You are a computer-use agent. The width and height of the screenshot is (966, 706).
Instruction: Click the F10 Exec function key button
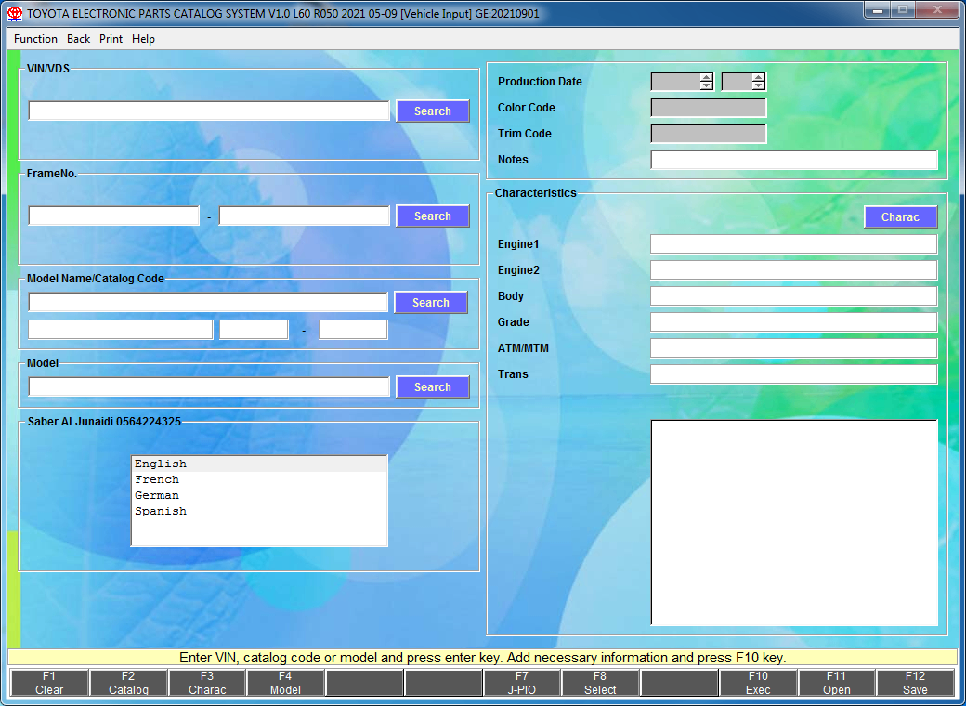758,683
